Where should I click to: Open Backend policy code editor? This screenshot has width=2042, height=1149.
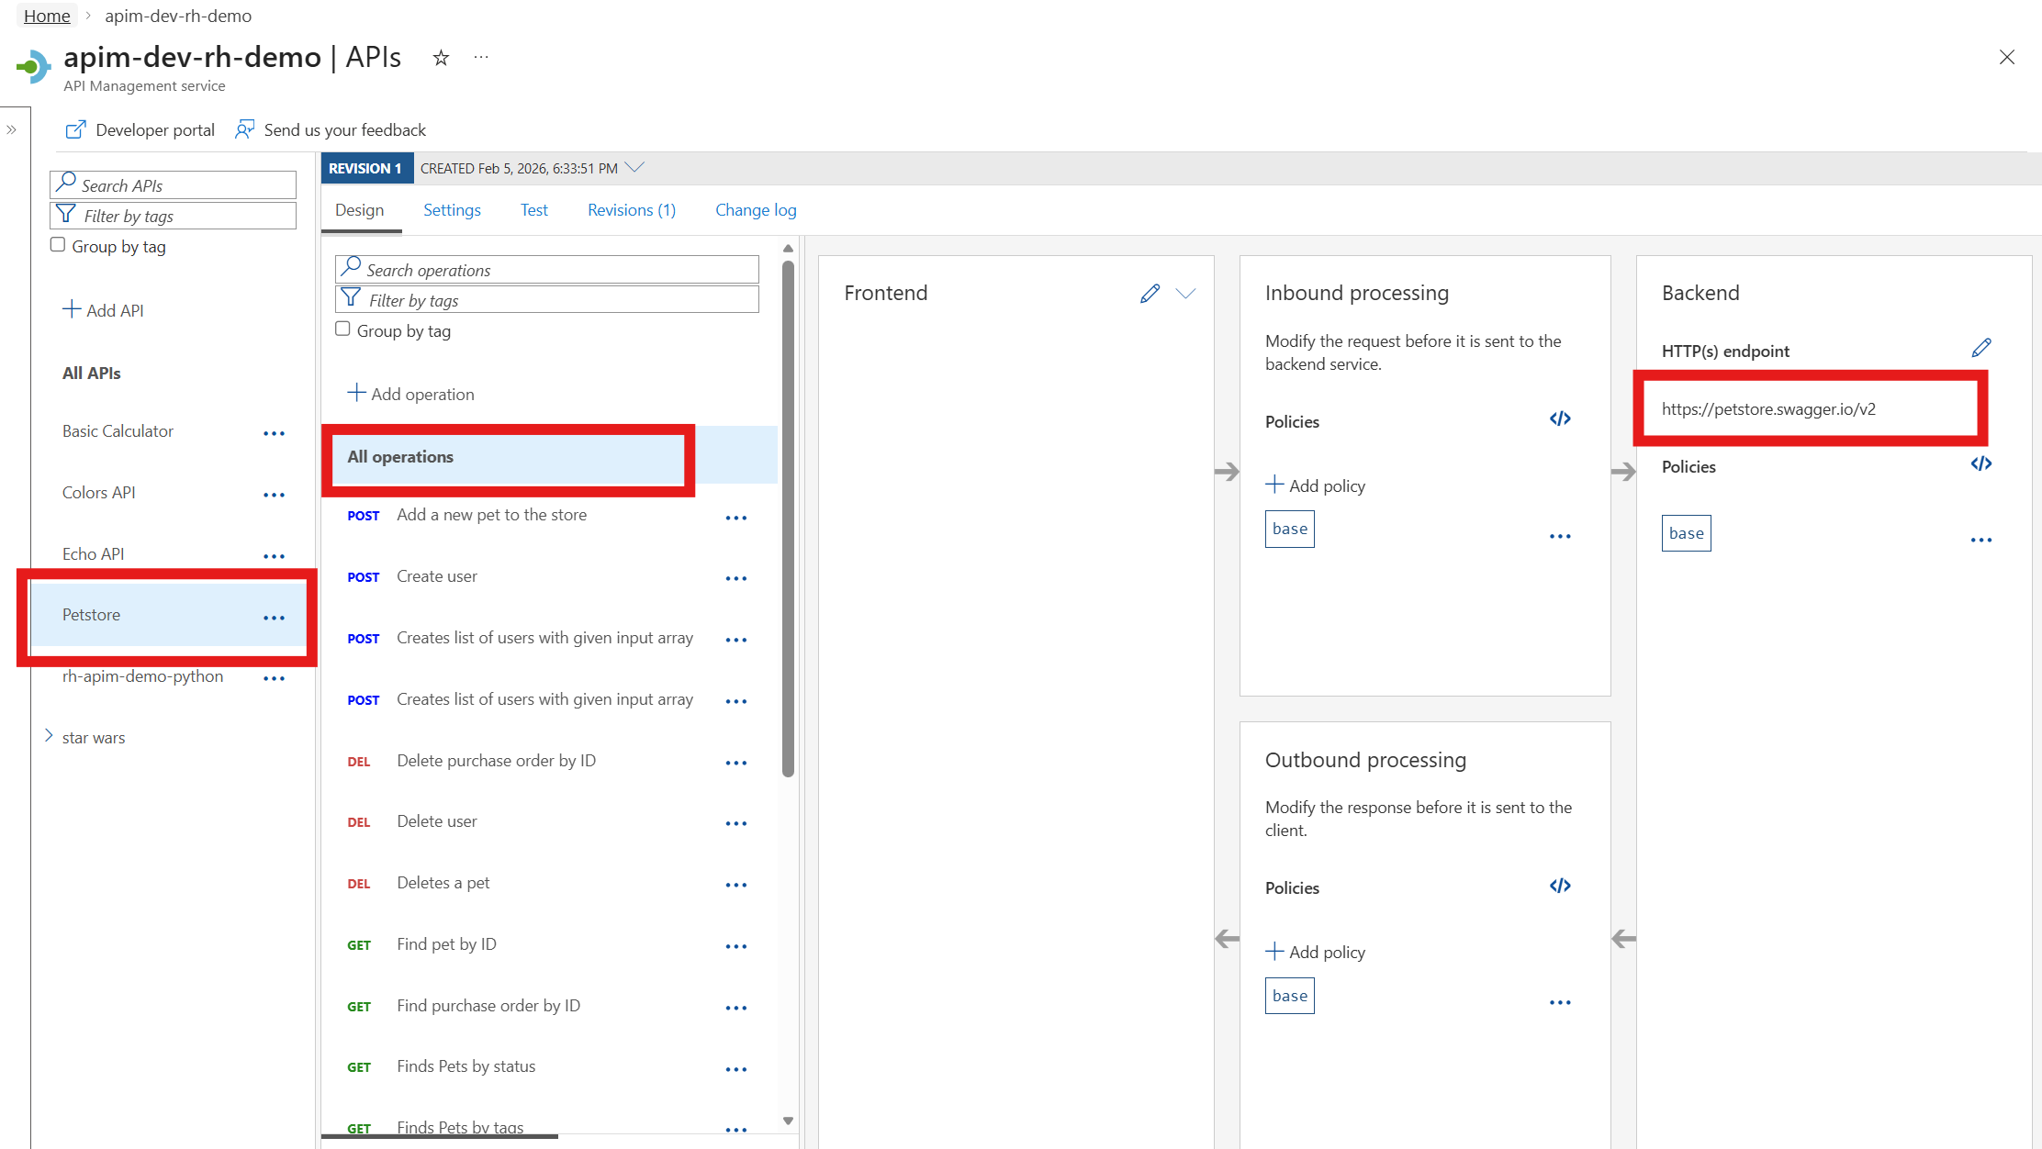click(1980, 464)
